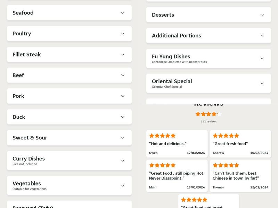The height and width of the screenshot is (208, 278).
Task: Expand the Pork category
Action: (x=69, y=96)
